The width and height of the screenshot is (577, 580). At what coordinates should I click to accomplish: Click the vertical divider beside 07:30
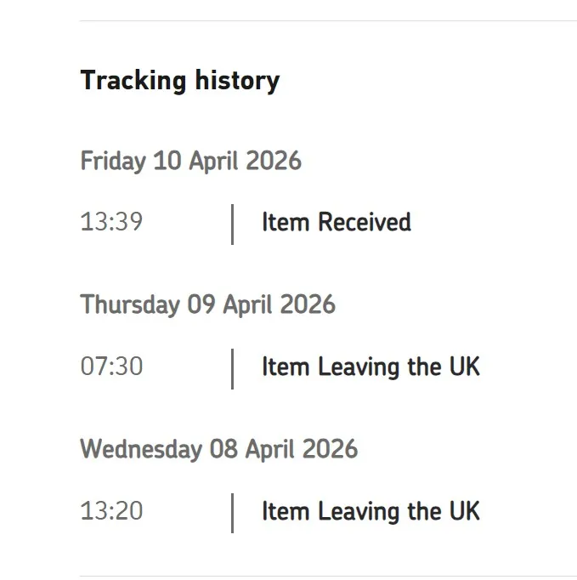[x=232, y=368]
